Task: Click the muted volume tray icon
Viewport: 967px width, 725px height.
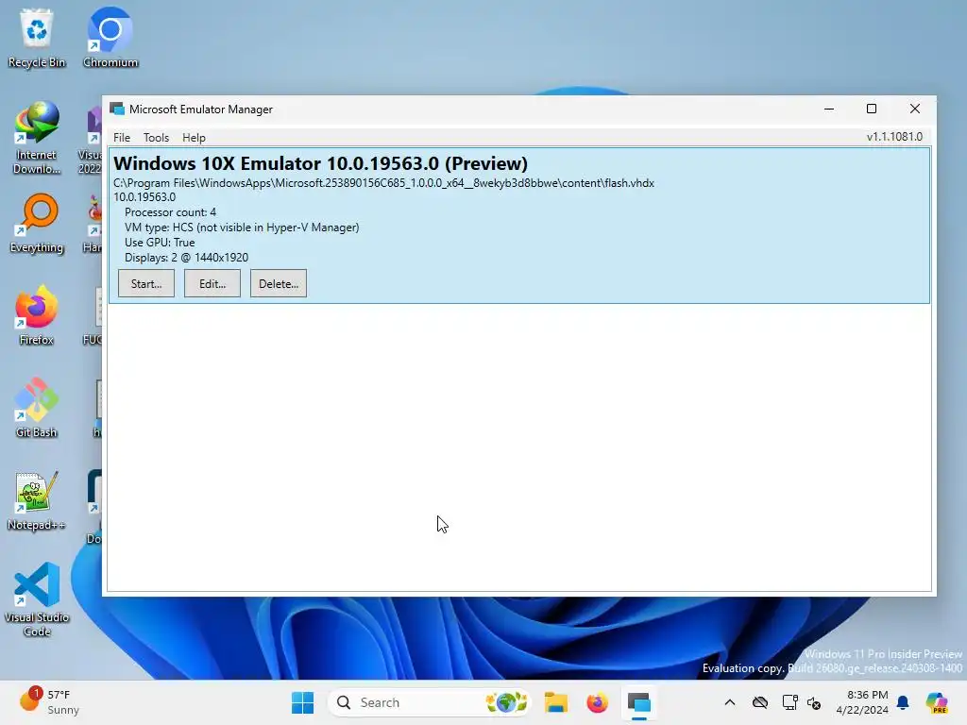Action: 814,702
